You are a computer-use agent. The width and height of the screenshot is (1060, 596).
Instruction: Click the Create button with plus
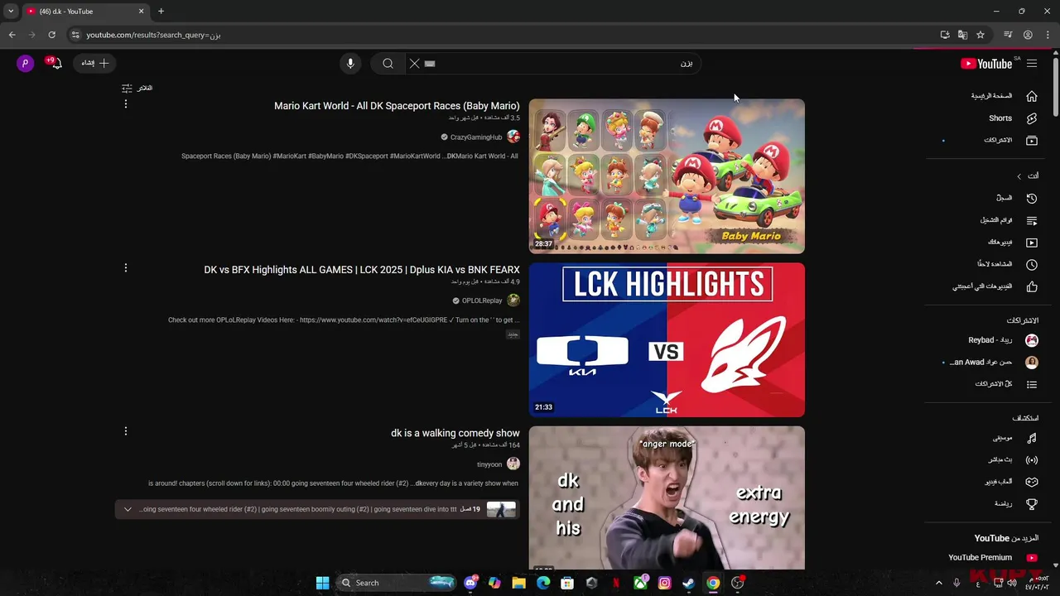tap(94, 64)
